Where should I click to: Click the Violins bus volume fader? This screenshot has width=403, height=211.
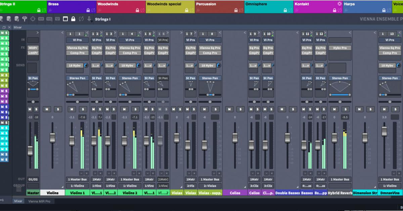coord(52,138)
